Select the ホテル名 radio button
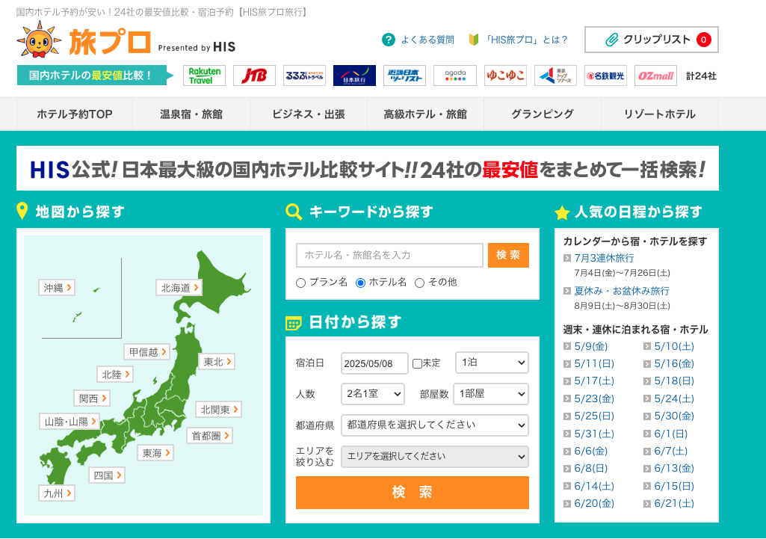The image size is (766, 539). pyautogui.click(x=360, y=283)
